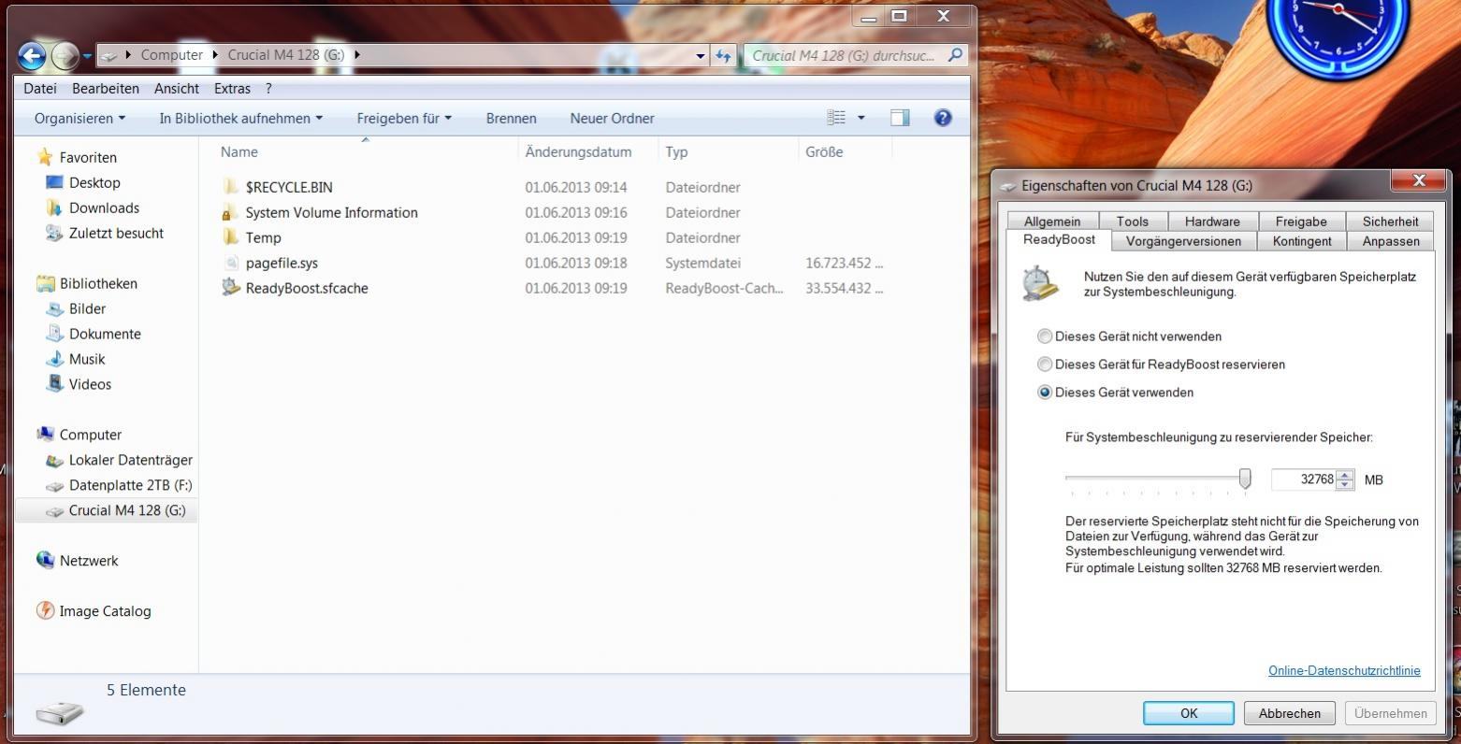This screenshot has width=1461, height=744.
Task: Click the Image Catalog icon
Action: tap(45, 611)
